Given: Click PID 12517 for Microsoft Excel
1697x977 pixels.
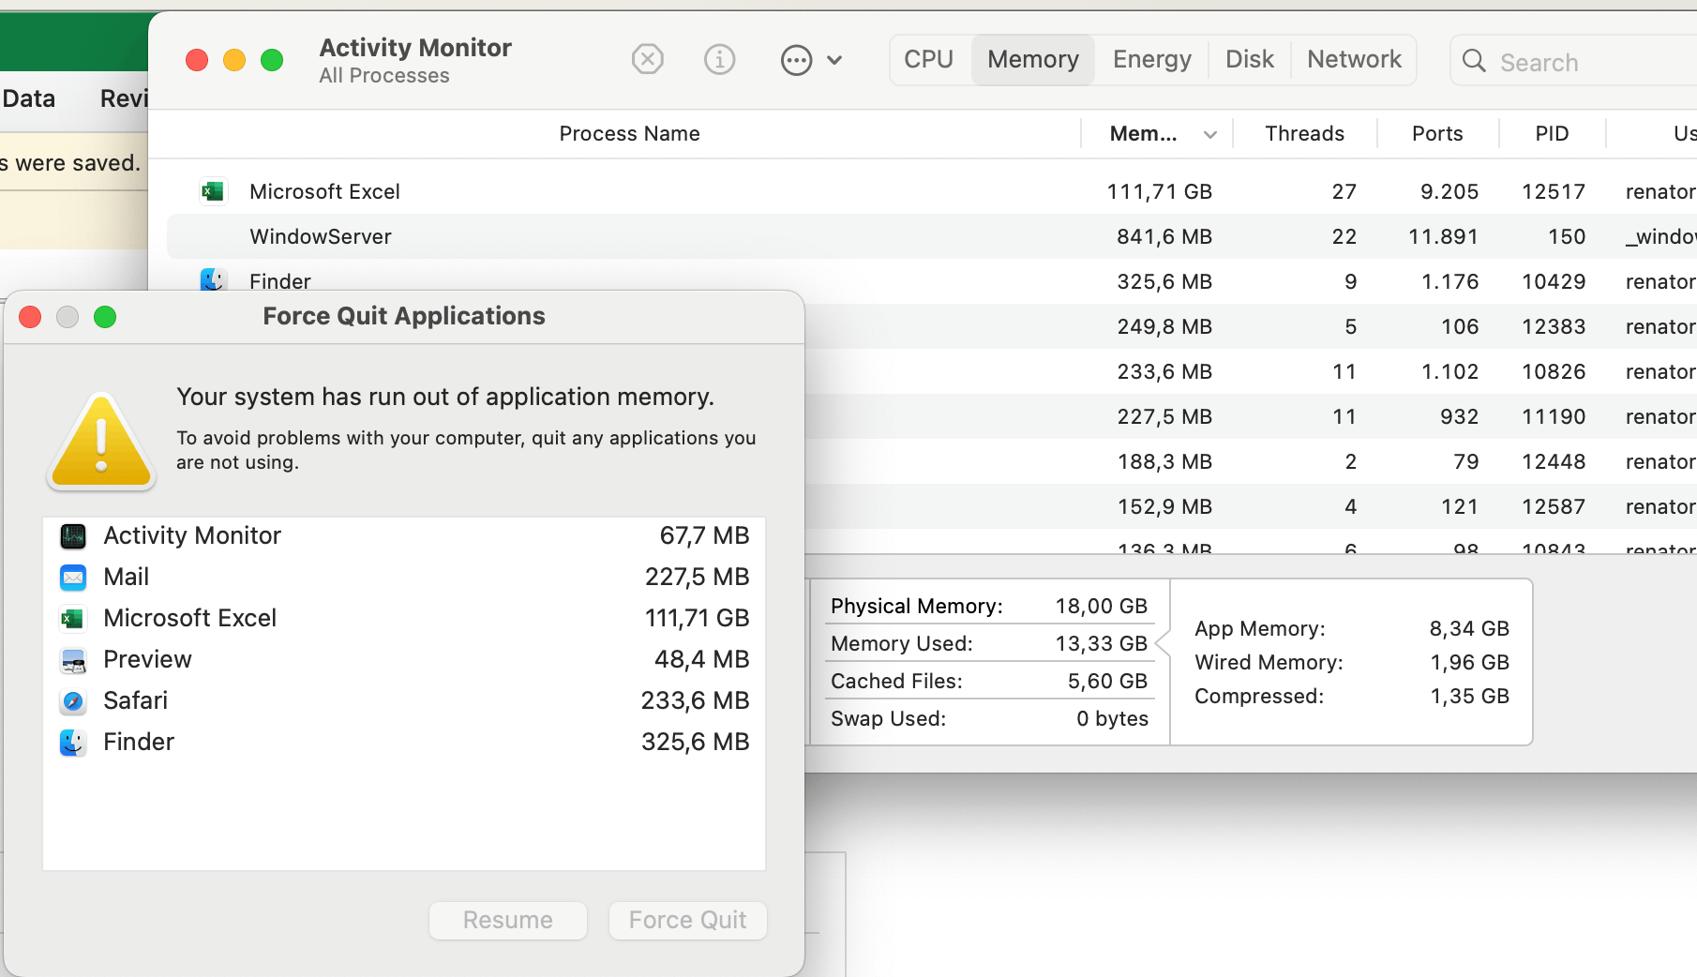Looking at the screenshot, I should click(1554, 191).
